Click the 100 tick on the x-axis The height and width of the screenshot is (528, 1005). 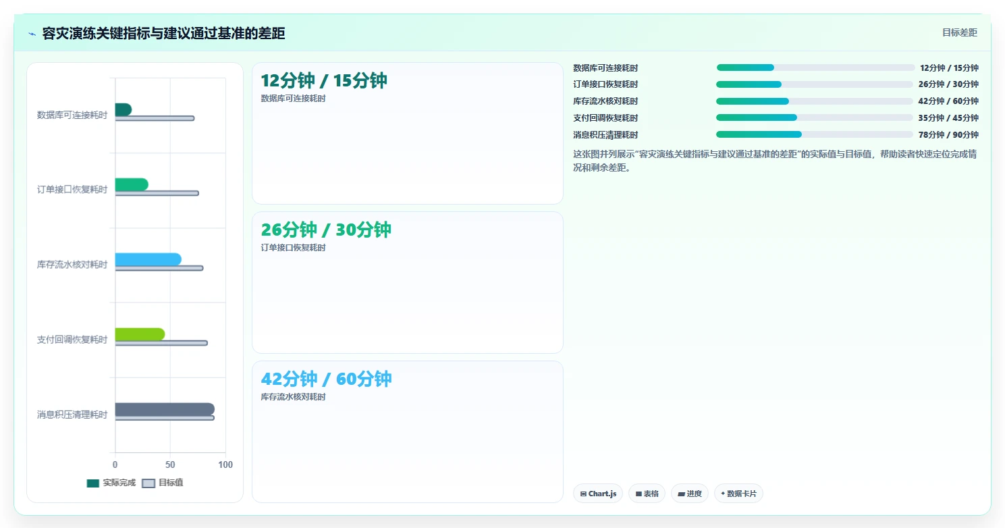click(225, 465)
